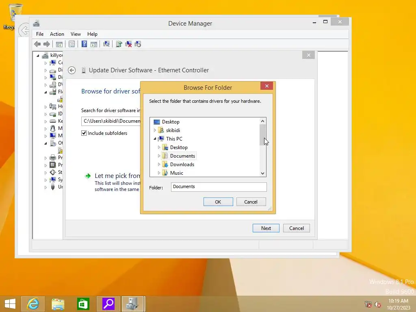This screenshot has width=416, height=312.
Task: Click the Windows Start button
Action: [10, 304]
